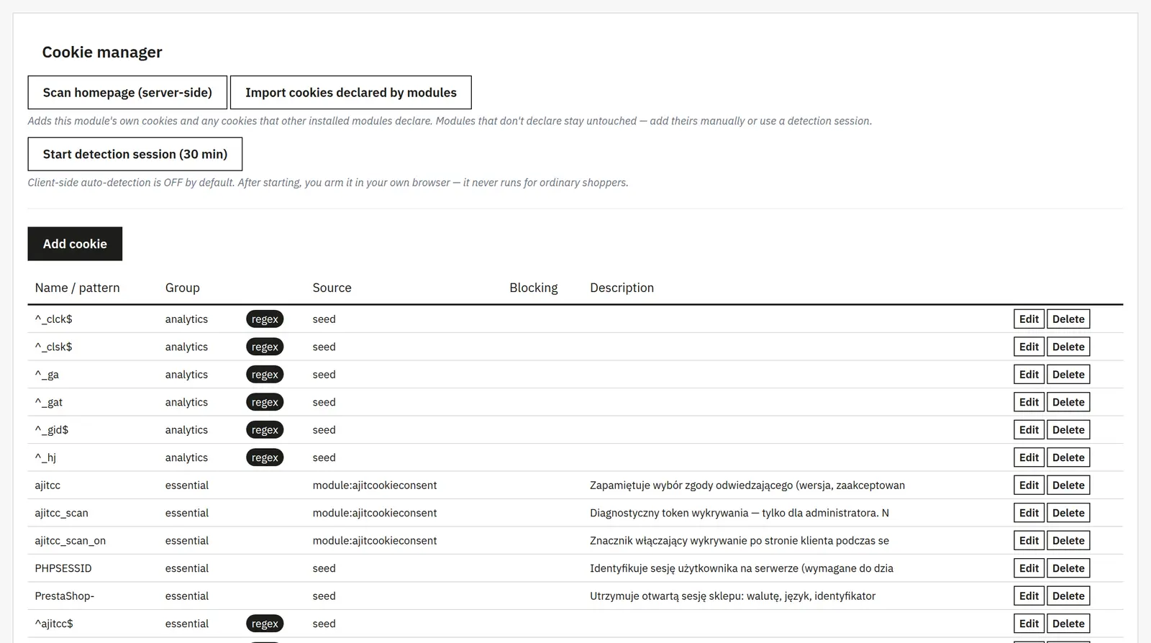Click the PHPSESSID cookie name
Screen dimensions: 1151x643
[63, 568]
